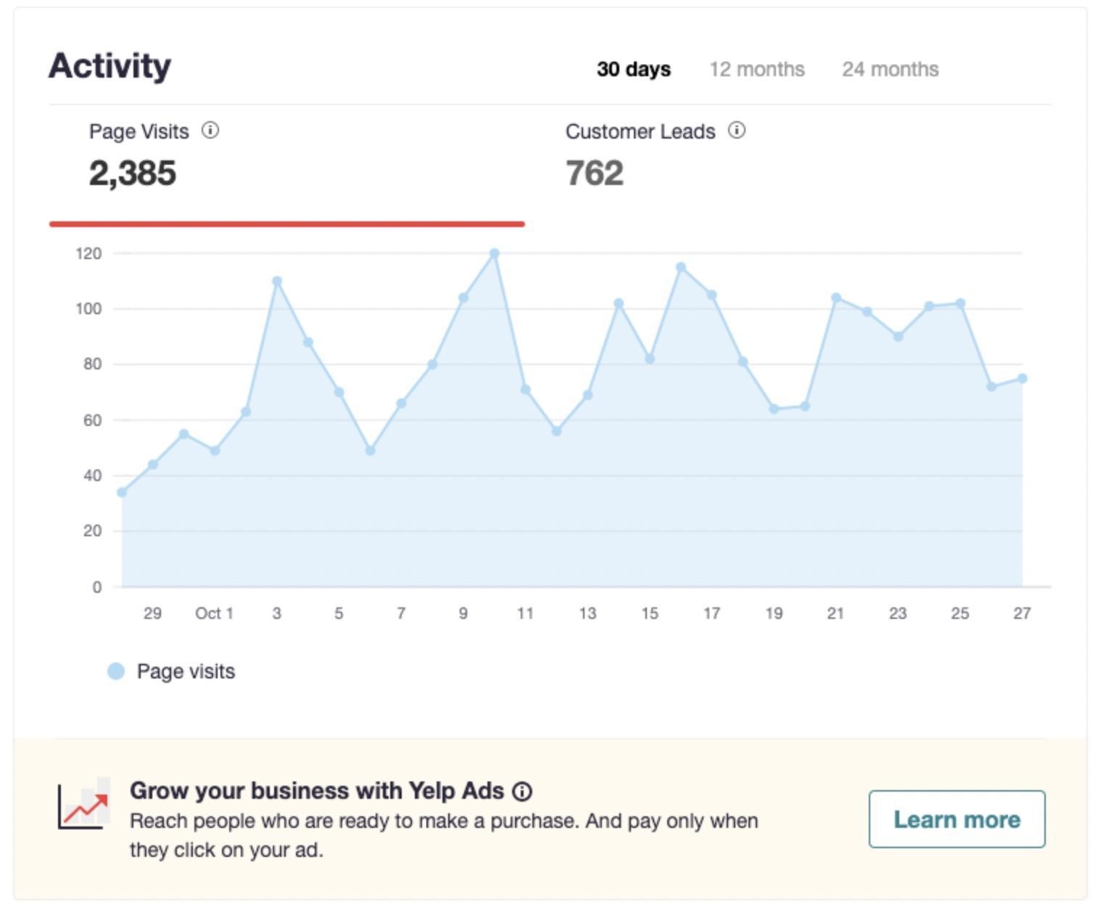Click the Page Visits total of 2,385
This screenshot has width=1098, height=920.
133,173
